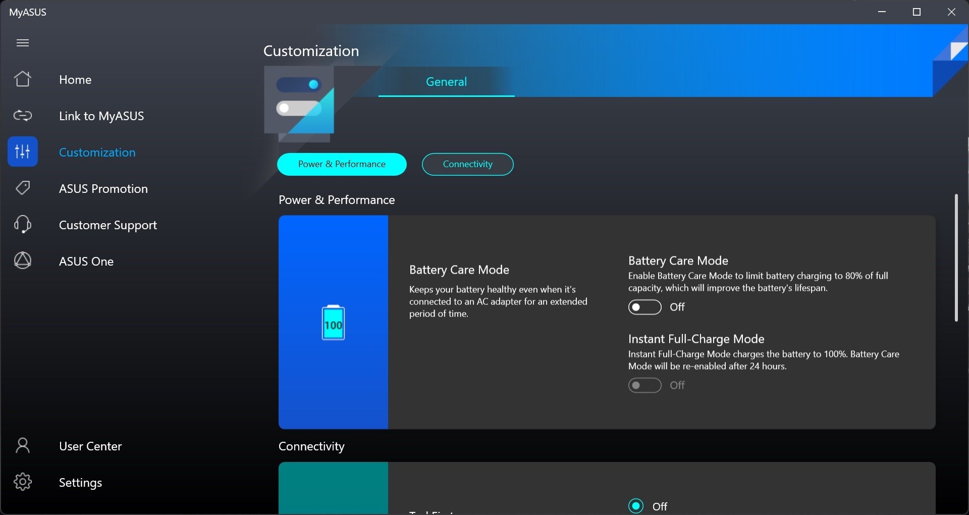Click the Home house icon

coord(23,79)
